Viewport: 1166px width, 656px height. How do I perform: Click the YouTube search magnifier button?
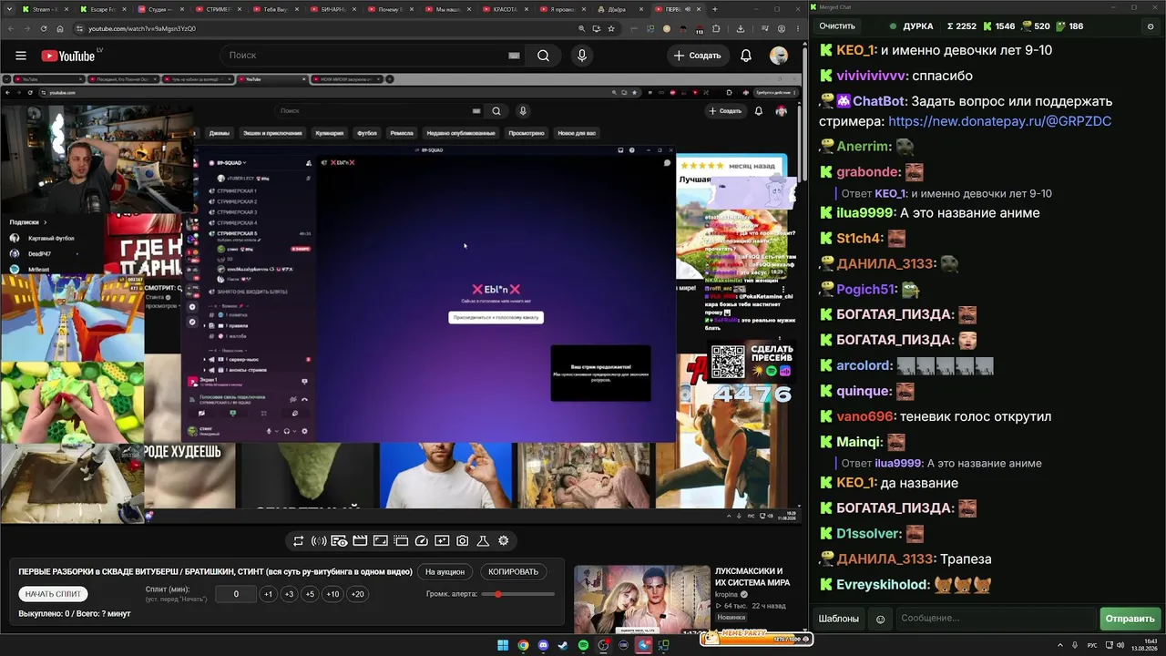[543, 56]
